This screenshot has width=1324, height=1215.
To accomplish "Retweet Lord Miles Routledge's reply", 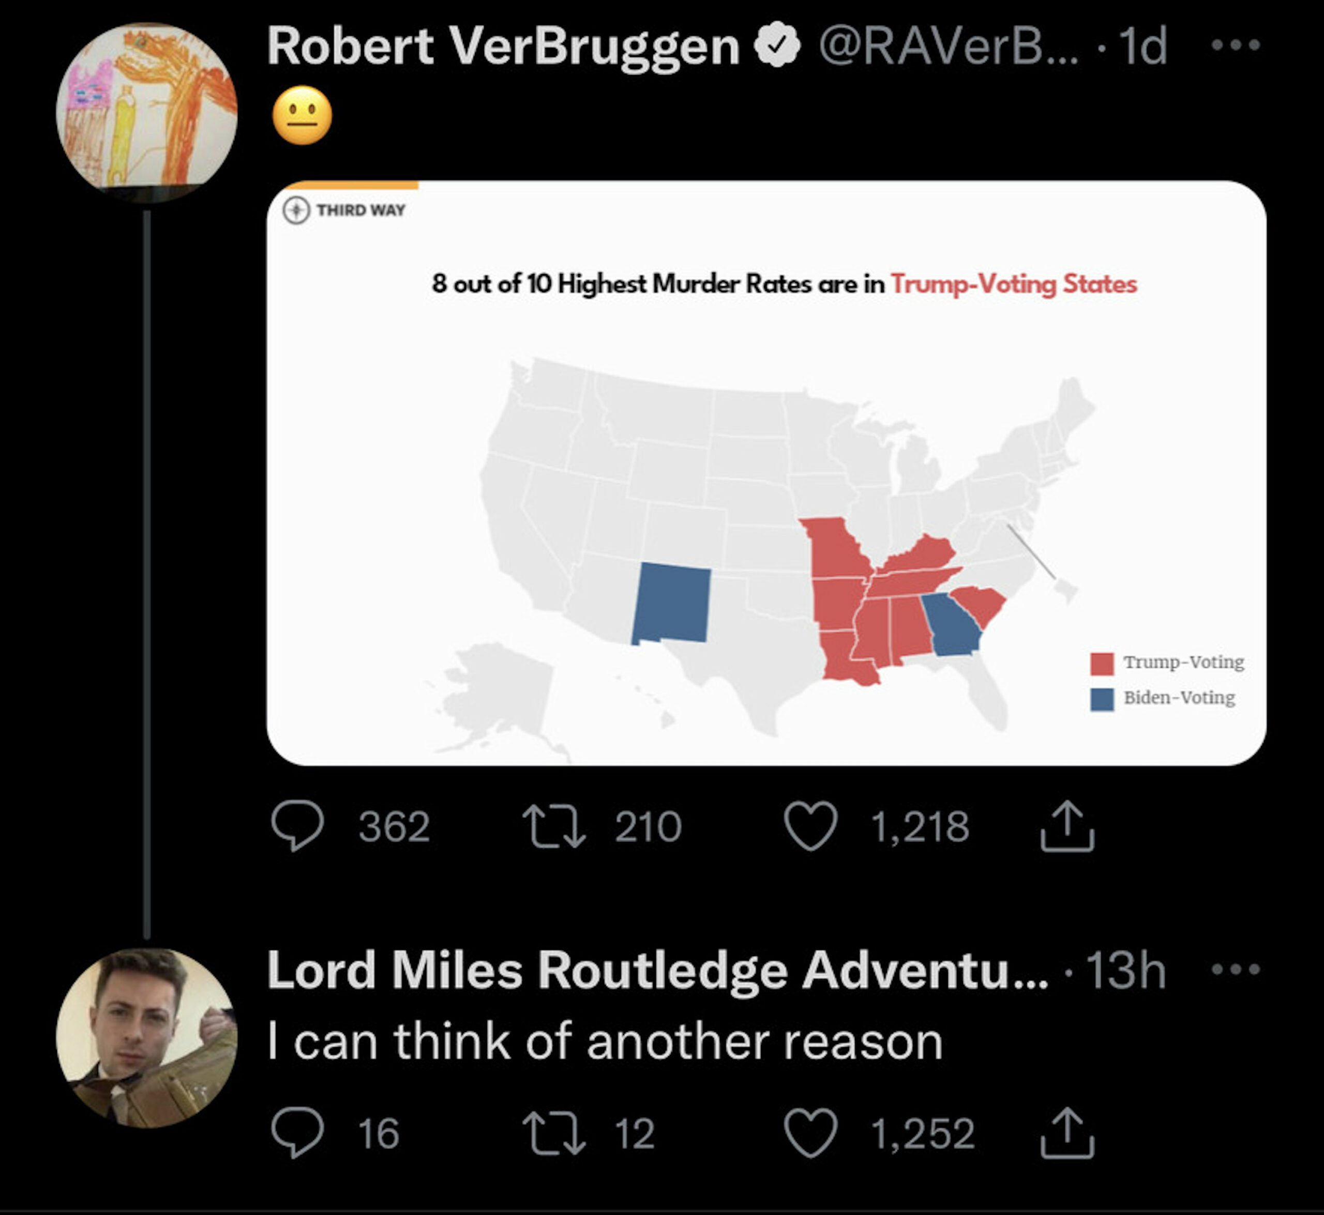I will tap(553, 1133).
